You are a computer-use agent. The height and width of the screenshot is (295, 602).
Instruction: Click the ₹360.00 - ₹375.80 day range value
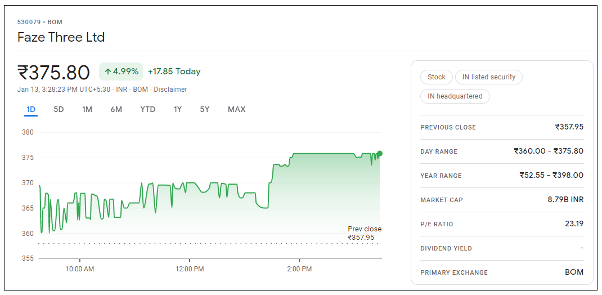[549, 151]
